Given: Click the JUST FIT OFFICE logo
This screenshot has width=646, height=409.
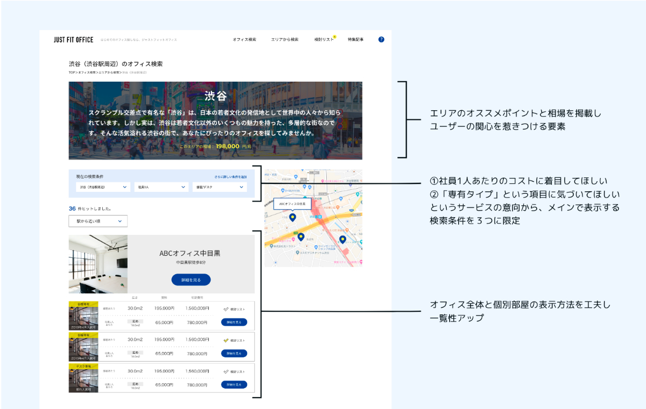Looking at the screenshot, I should 73,40.
